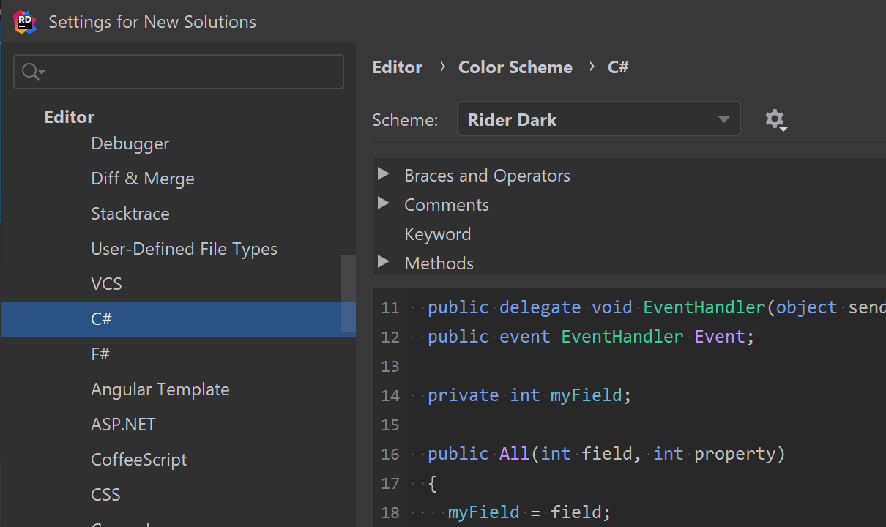Select Debugger in the settings tree
Image resolution: width=886 pixels, height=527 pixels.
click(130, 143)
